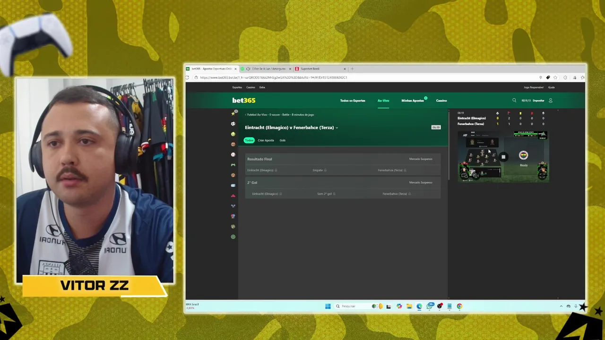Click the Extra top navigation link
This screenshot has width=605, height=340.
pyautogui.click(x=262, y=87)
